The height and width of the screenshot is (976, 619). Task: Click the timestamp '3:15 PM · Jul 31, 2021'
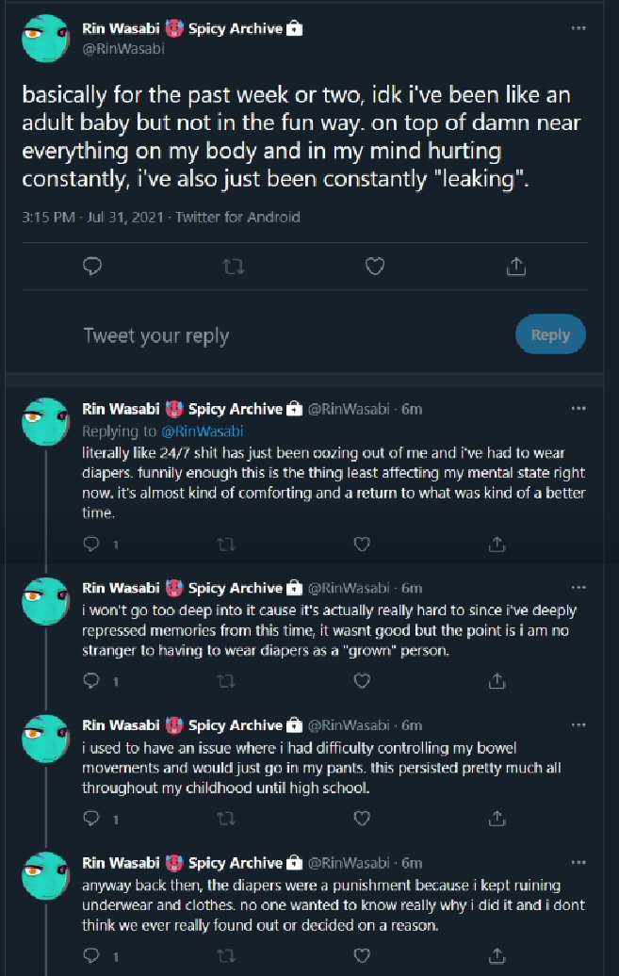pos(92,218)
